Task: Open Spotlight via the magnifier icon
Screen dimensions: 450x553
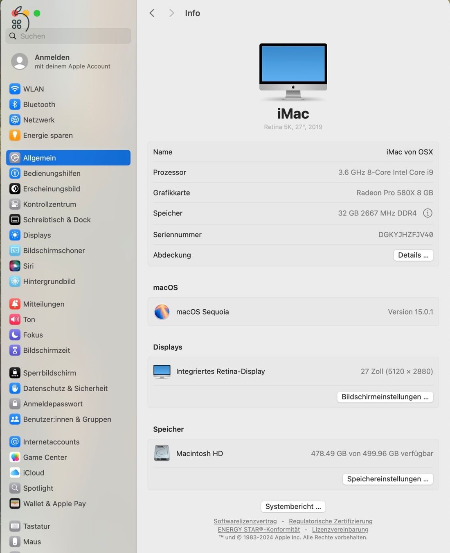Action: click(x=15, y=488)
